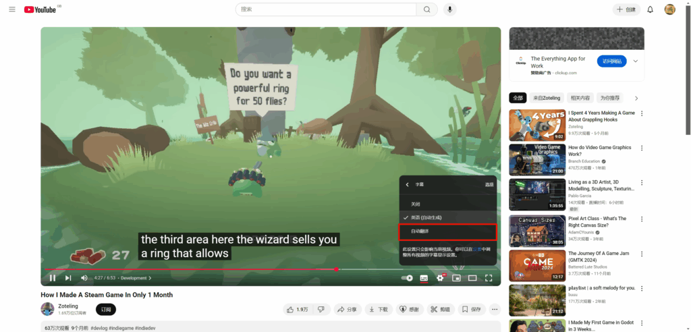The image size is (691, 332).
Task: Subscribe with the 订阅 button
Action: point(106,310)
